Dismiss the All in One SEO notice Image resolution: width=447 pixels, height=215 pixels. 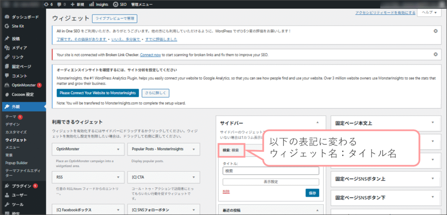click(x=435, y=31)
